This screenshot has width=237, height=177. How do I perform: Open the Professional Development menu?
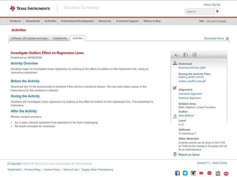click(77, 21)
